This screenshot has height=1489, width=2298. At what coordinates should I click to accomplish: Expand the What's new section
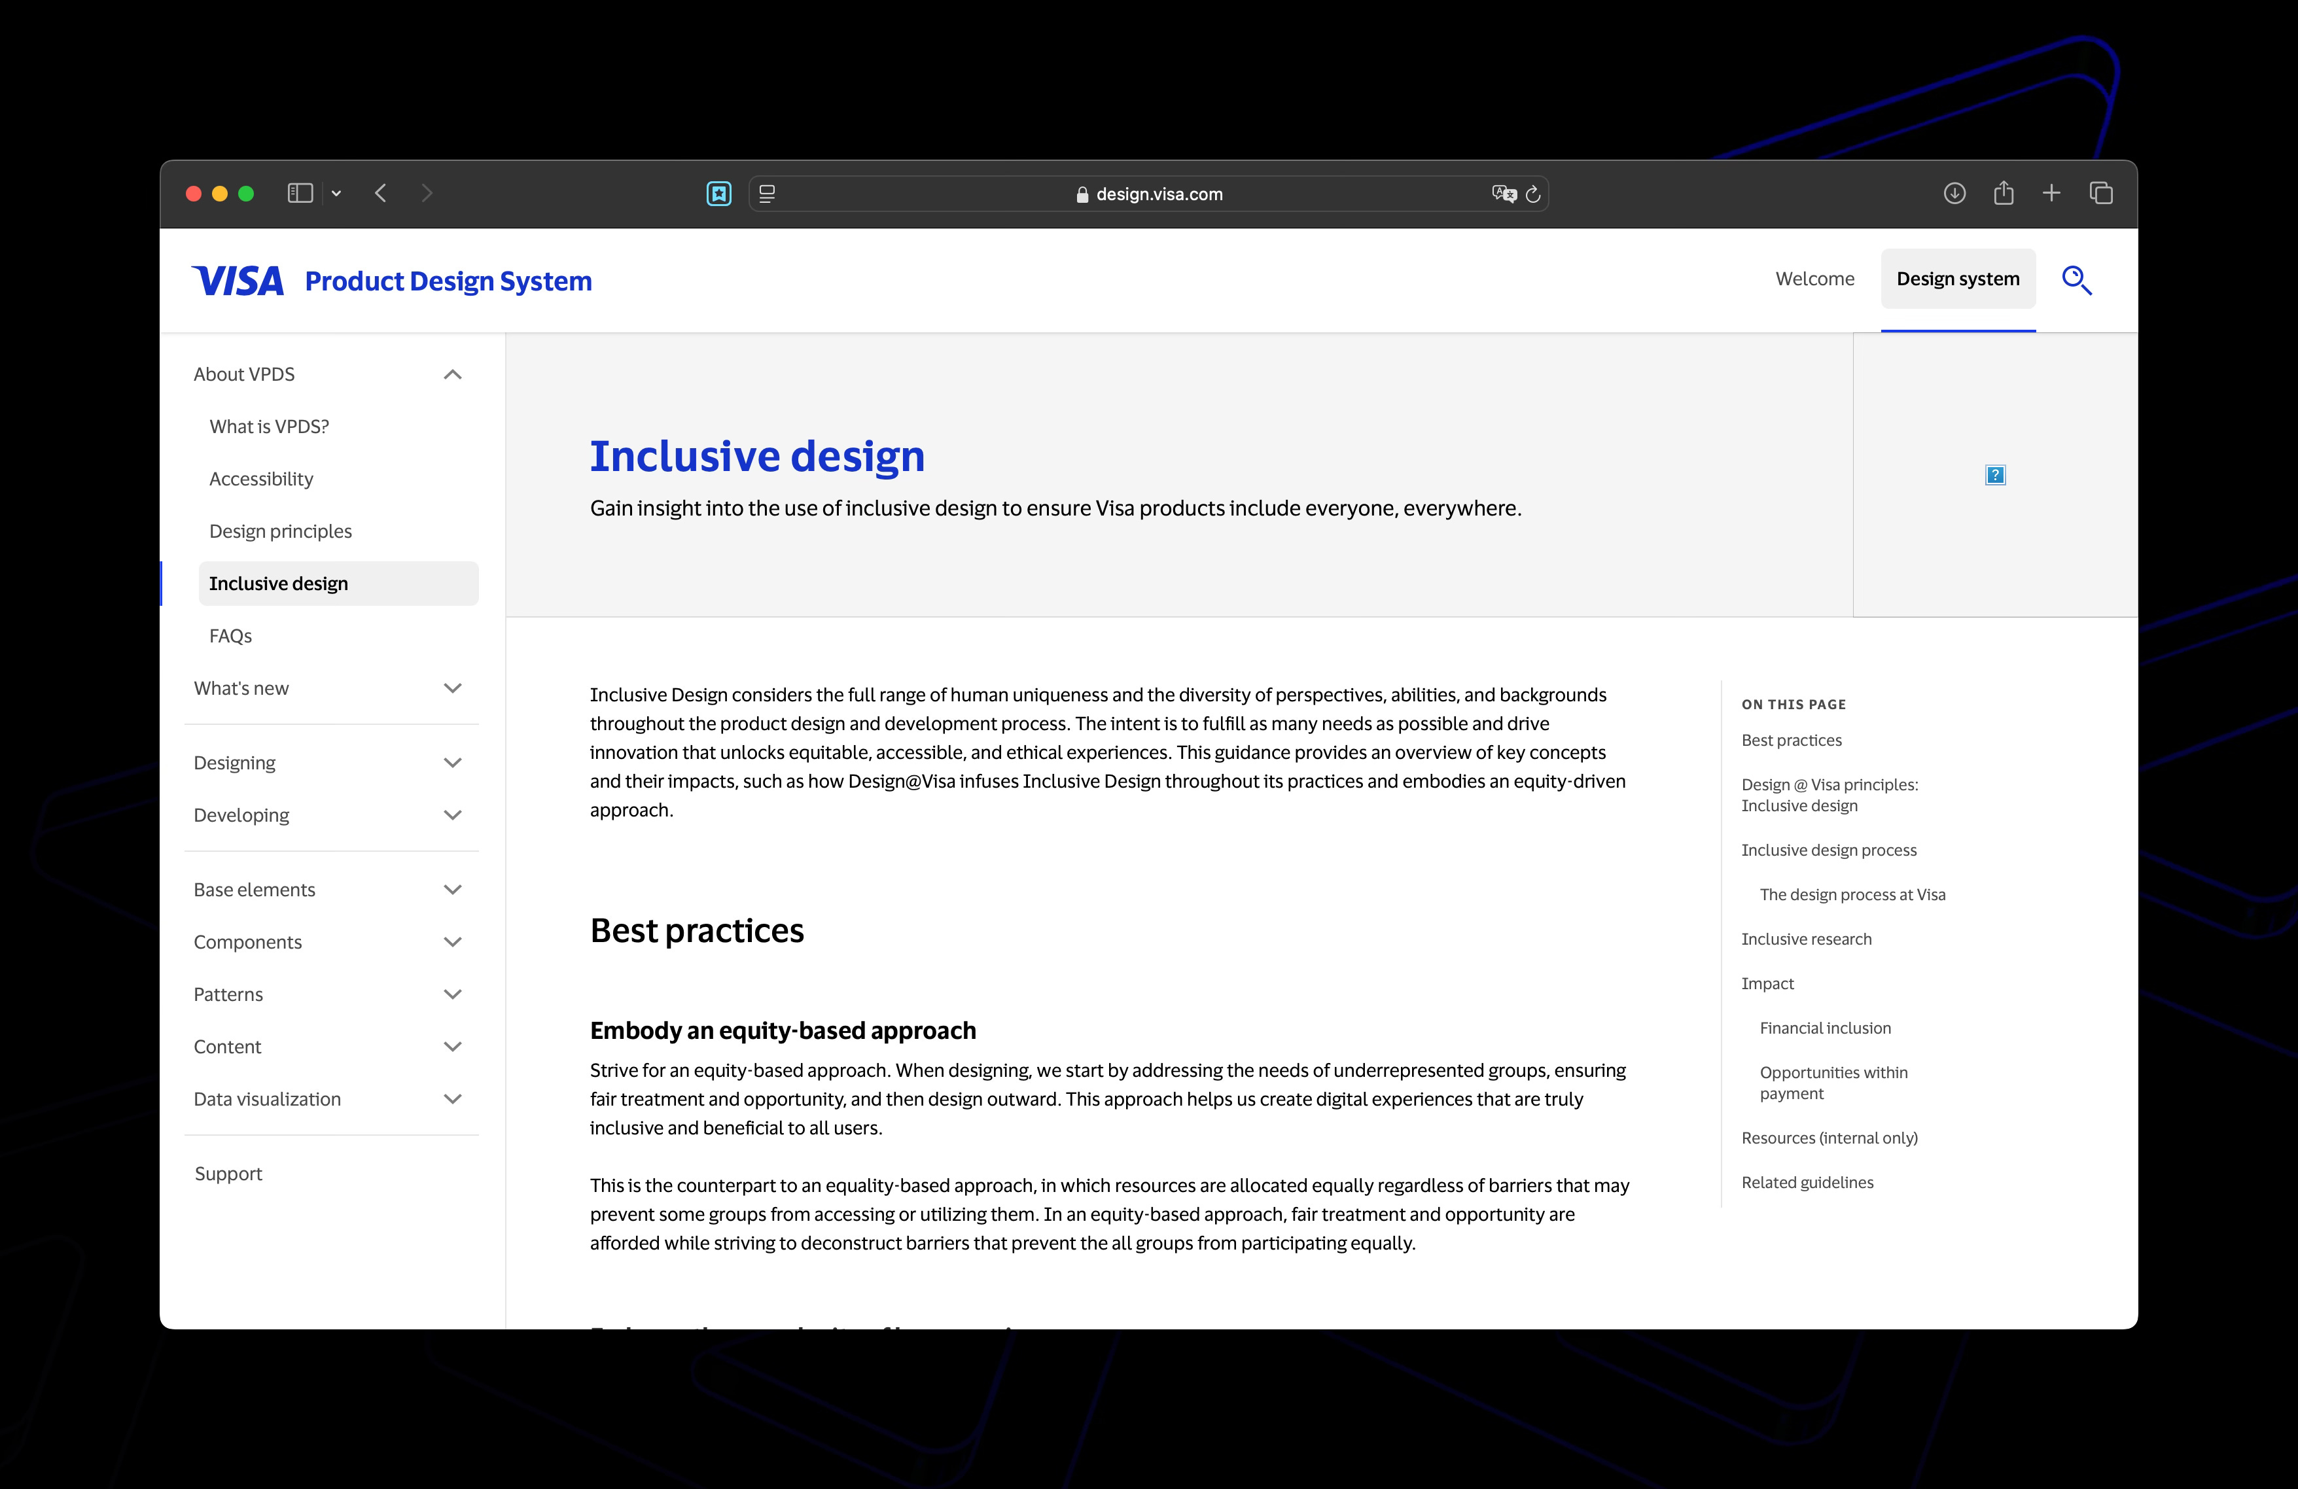pyautogui.click(x=327, y=688)
